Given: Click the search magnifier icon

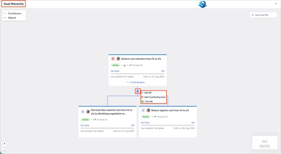Looking at the screenshot, I should click(252, 15).
